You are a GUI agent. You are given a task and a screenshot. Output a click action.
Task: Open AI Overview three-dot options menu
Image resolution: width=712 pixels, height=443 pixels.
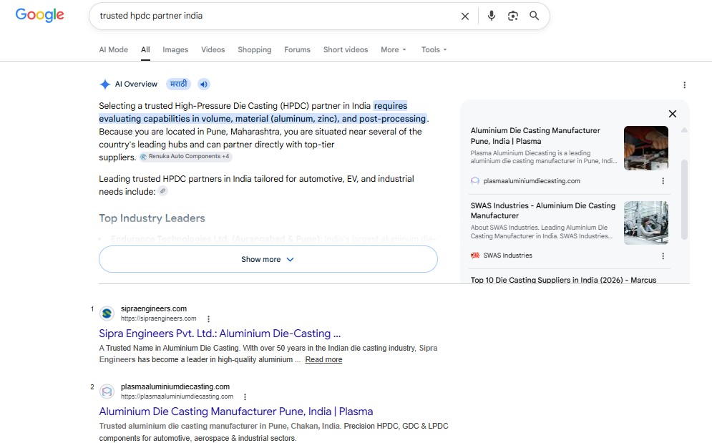click(x=684, y=85)
